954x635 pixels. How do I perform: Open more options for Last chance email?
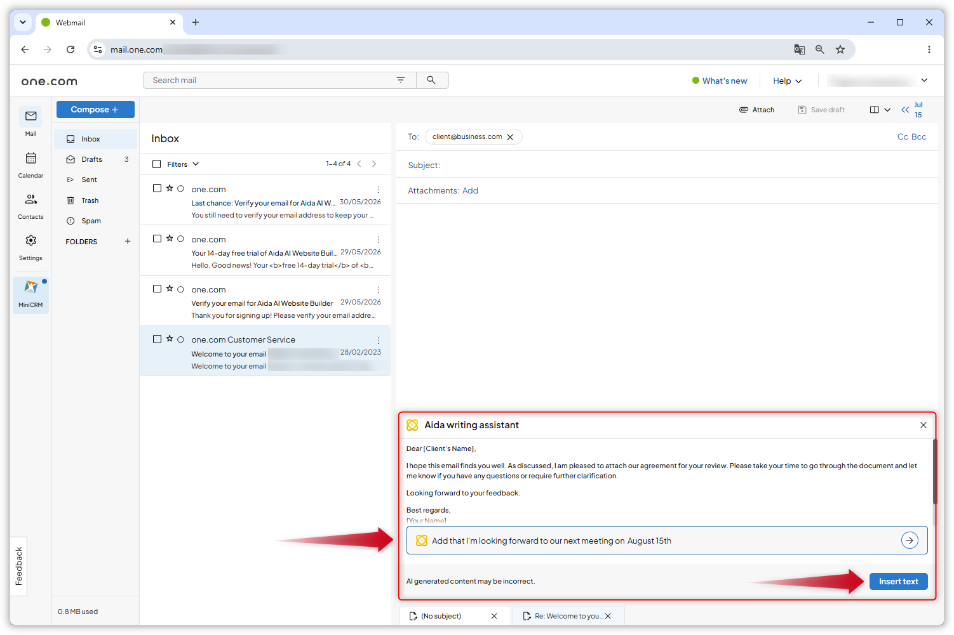point(379,190)
